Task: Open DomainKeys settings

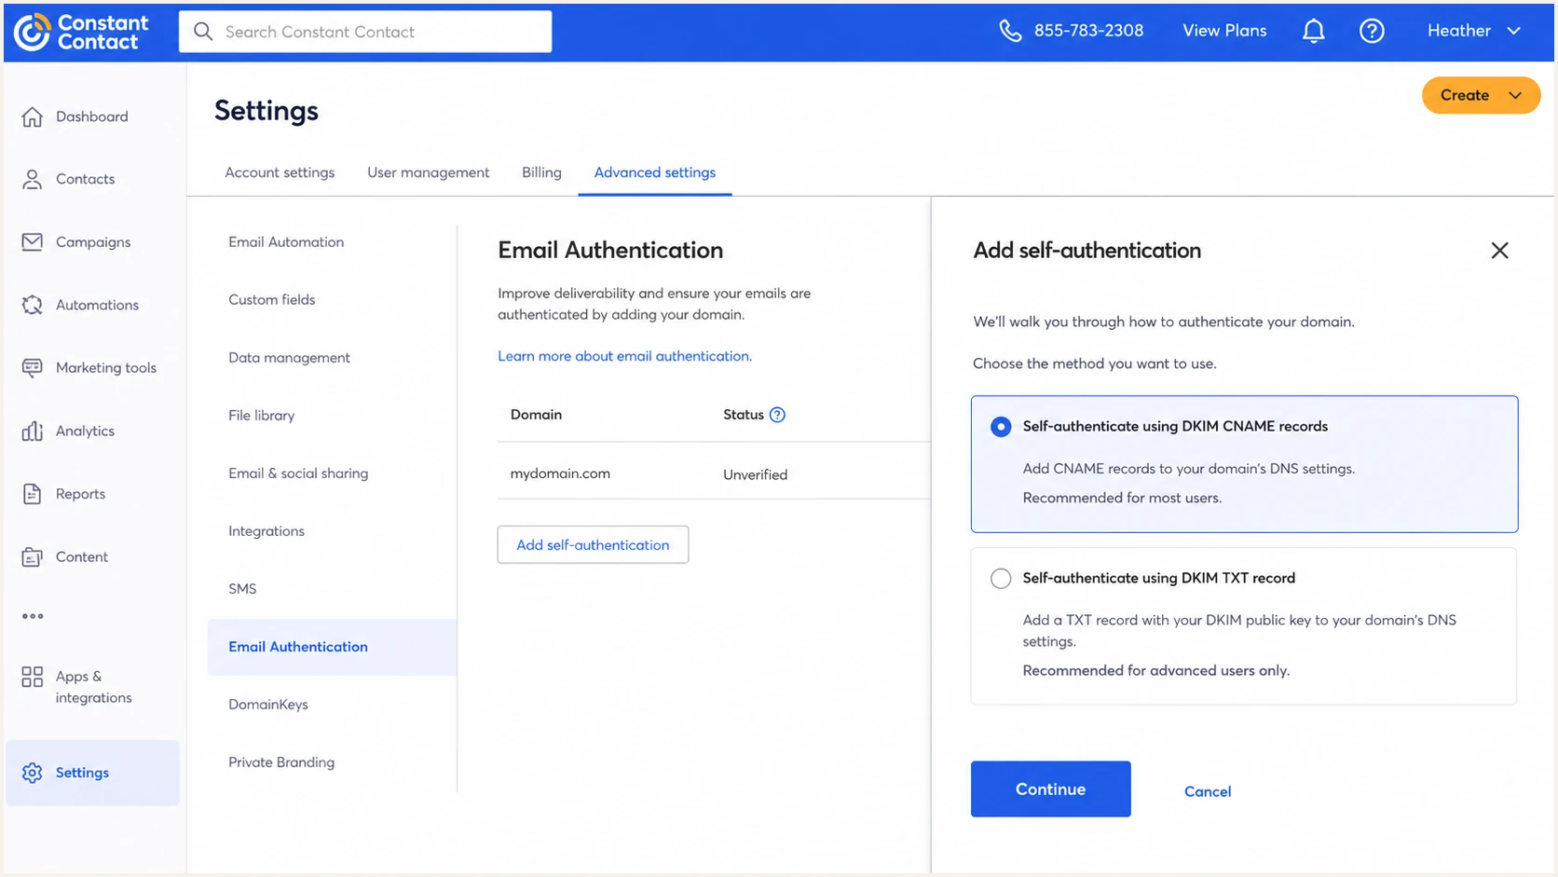Action: [268, 705]
